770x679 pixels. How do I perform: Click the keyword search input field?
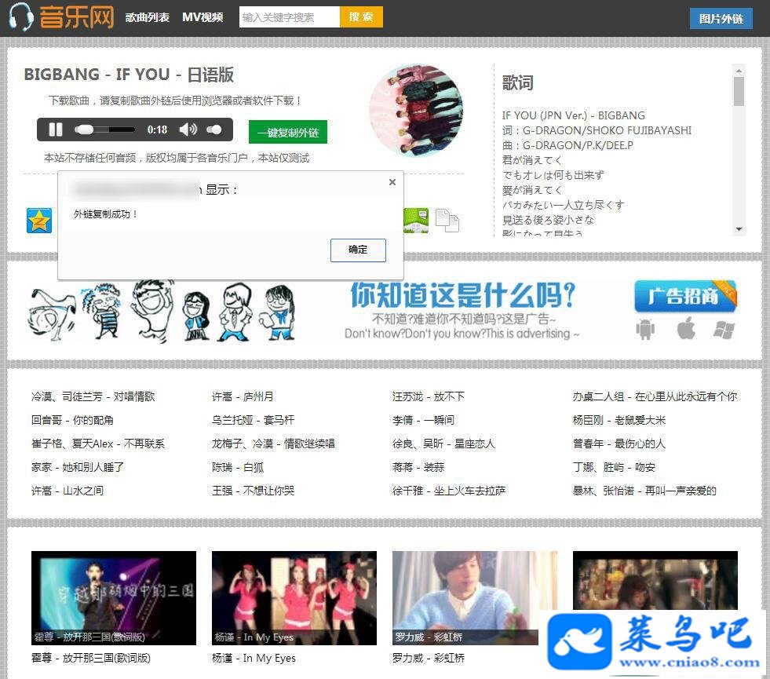click(290, 17)
